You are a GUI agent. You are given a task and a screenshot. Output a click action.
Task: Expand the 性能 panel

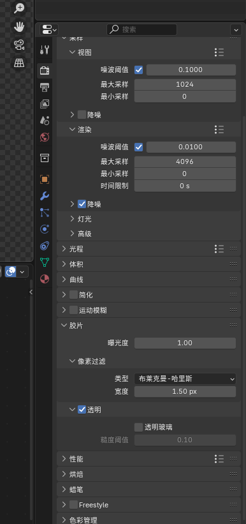[x=64, y=459]
